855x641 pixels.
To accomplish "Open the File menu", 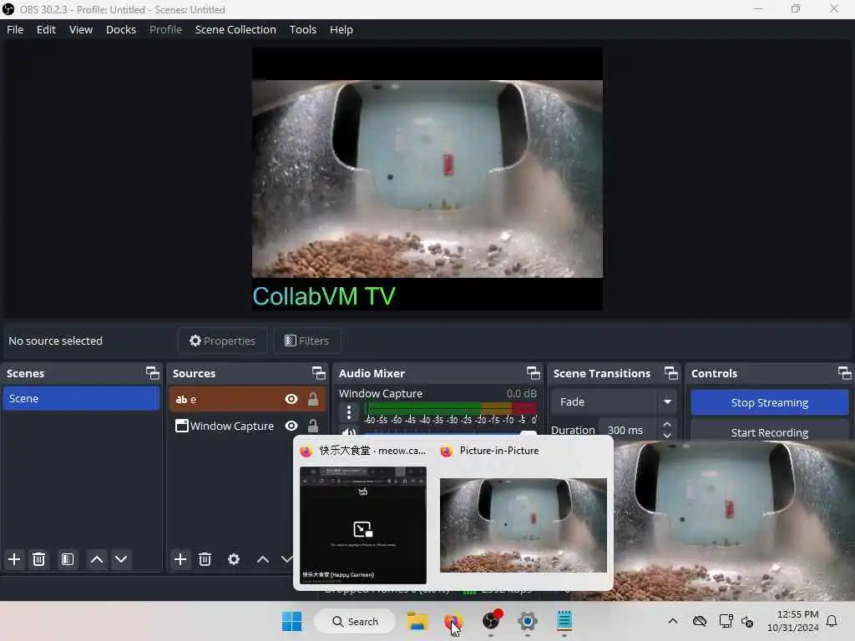I will point(15,29).
